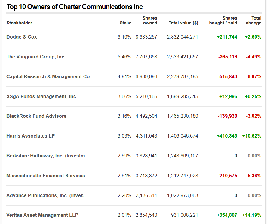Select the +211,744 shares bought value
This screenshot has height=224, width=267.
click(227, 37)
